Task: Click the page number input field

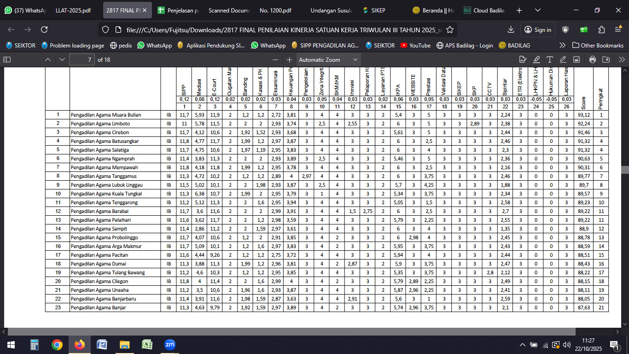Action: [82, 59]
